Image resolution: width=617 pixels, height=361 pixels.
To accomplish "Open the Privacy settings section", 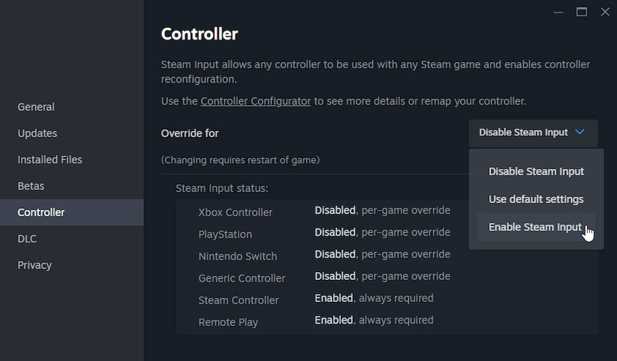I will point(34,265).
